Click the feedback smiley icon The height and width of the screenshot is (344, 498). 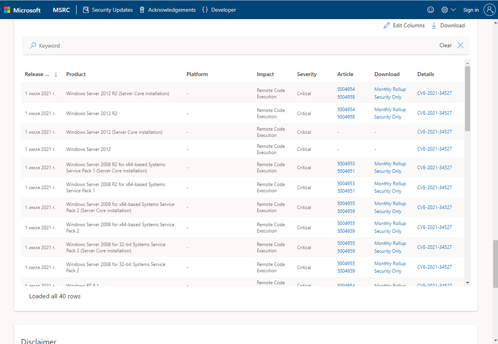tap(431, 10)
